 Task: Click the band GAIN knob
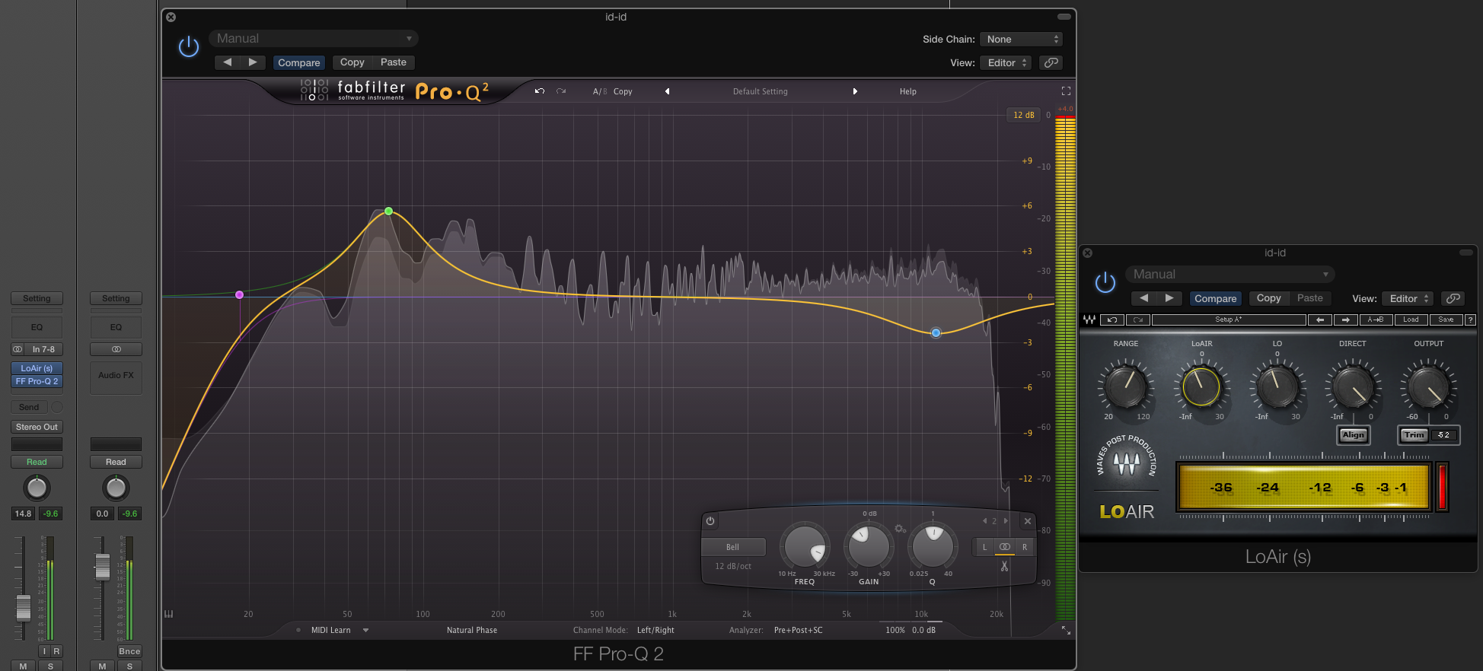[869, 545]
